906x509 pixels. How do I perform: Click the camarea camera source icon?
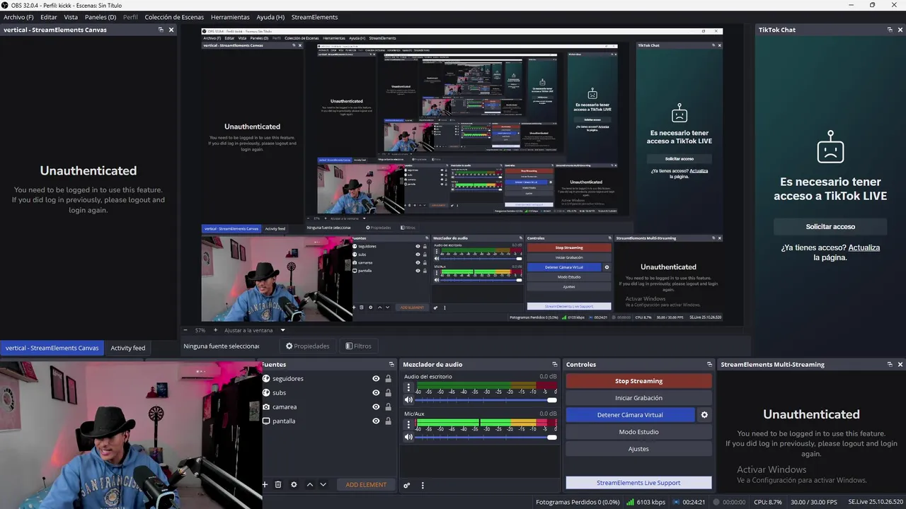point(266,407)
